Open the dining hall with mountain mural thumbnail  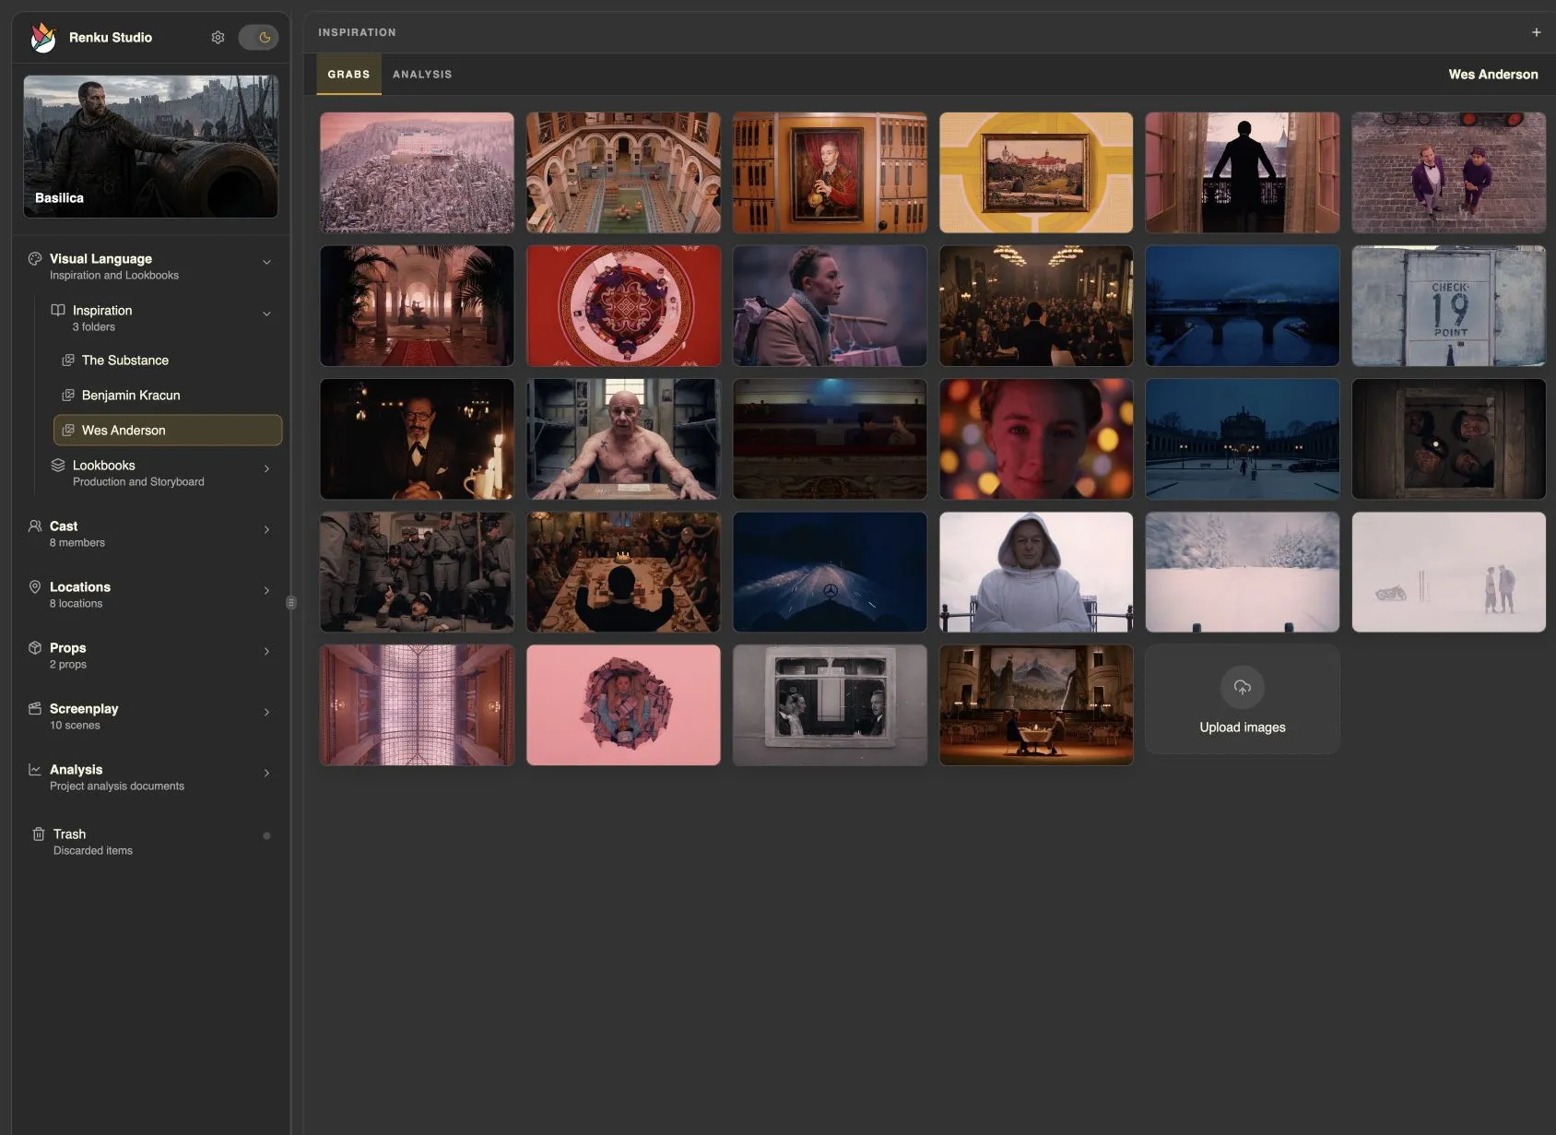(x=1036, y=705)
